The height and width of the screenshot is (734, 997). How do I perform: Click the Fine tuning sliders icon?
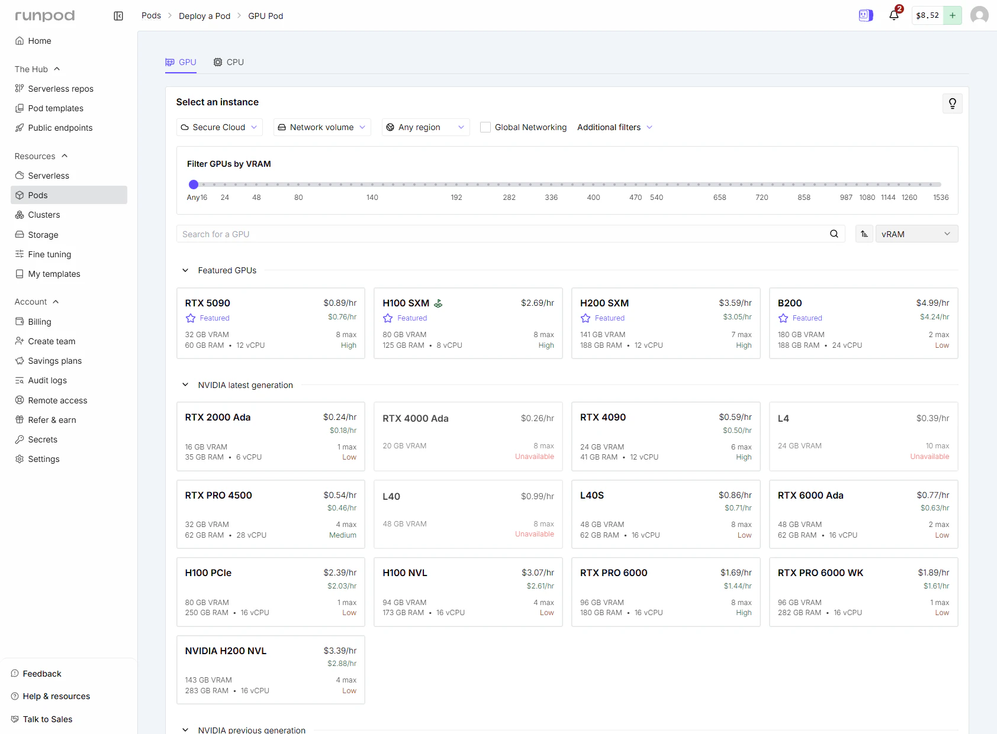20,254
